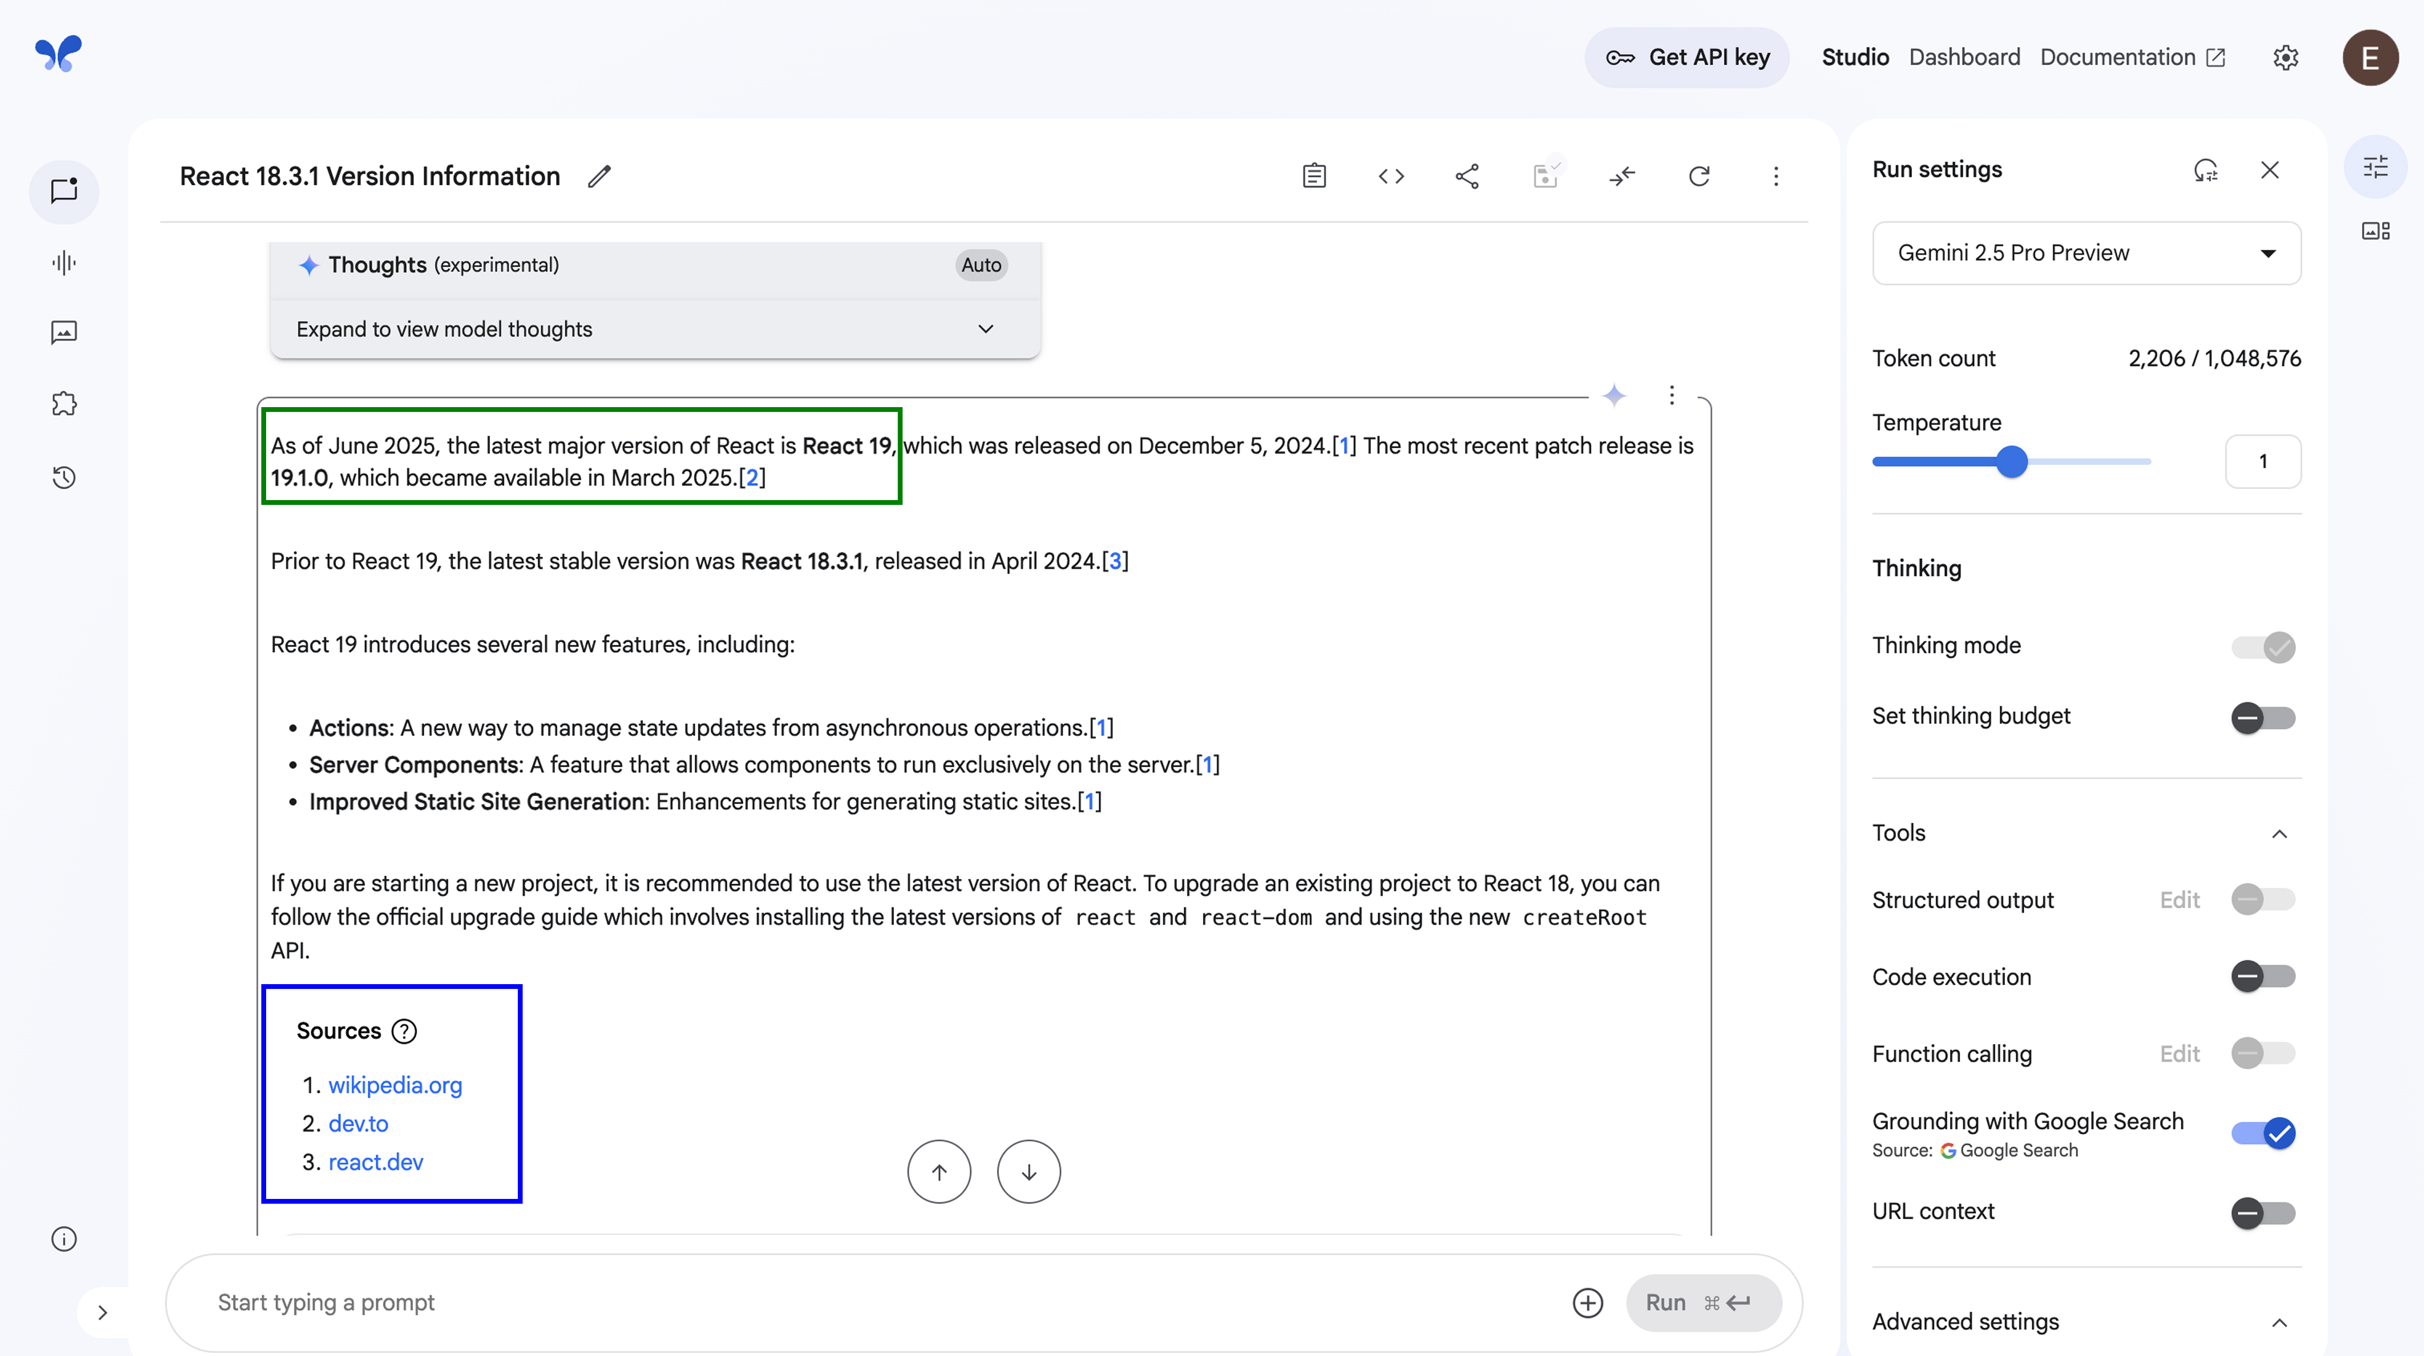The image size is (2424, 1356).
Task: Open the react.dev source link
Action: (376, 1162)
